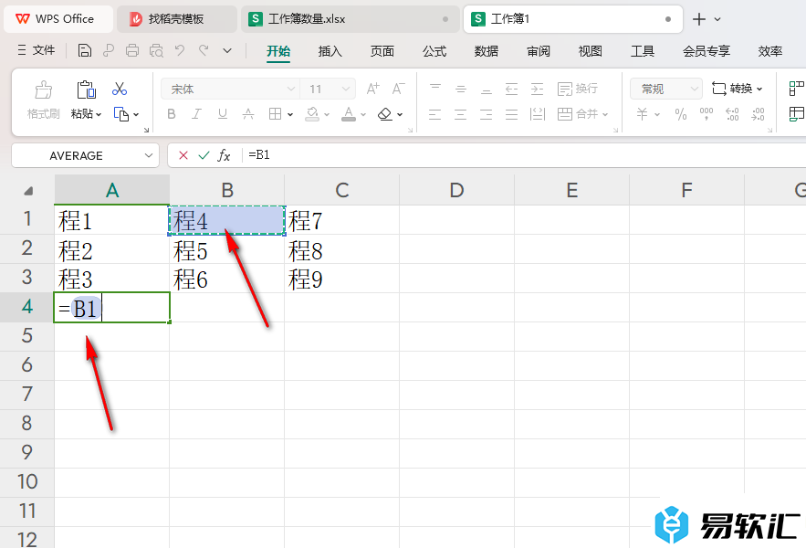Open the 找稻壳模板 templates tab

coord(176,19)
